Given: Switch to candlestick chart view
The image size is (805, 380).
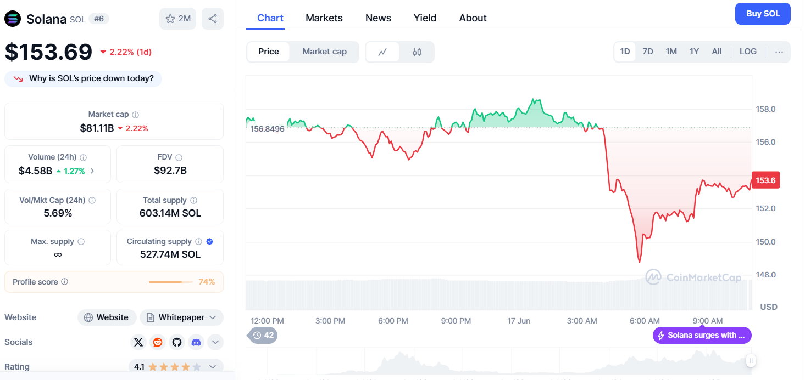Looking at the screenshot, I should coord(417,52).
